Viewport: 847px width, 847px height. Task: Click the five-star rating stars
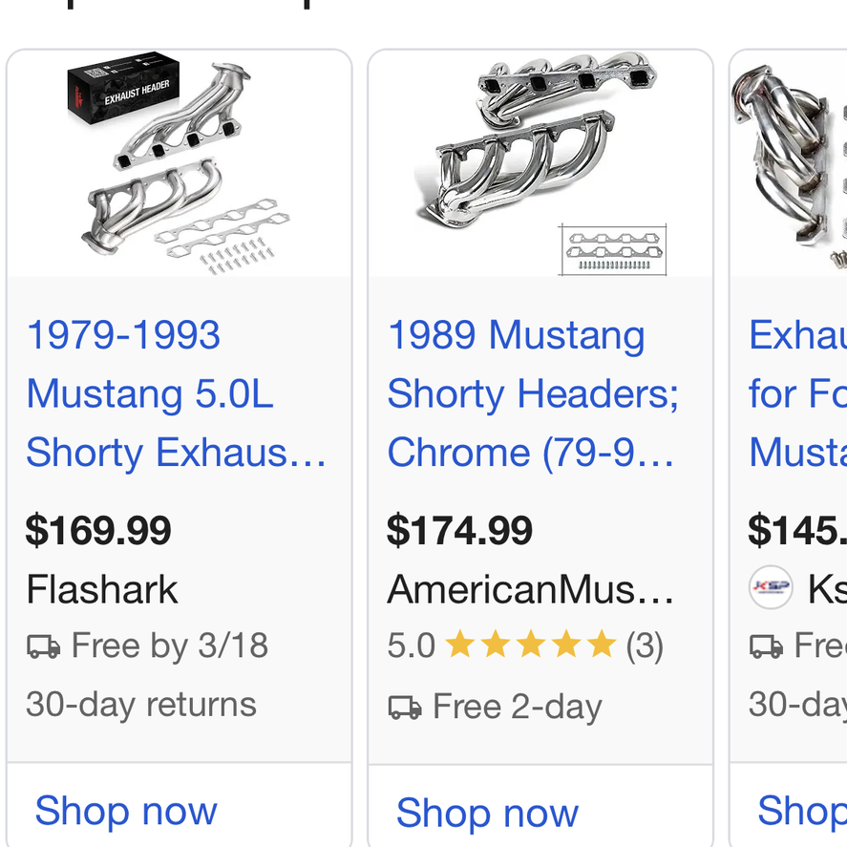pos(531,644)
